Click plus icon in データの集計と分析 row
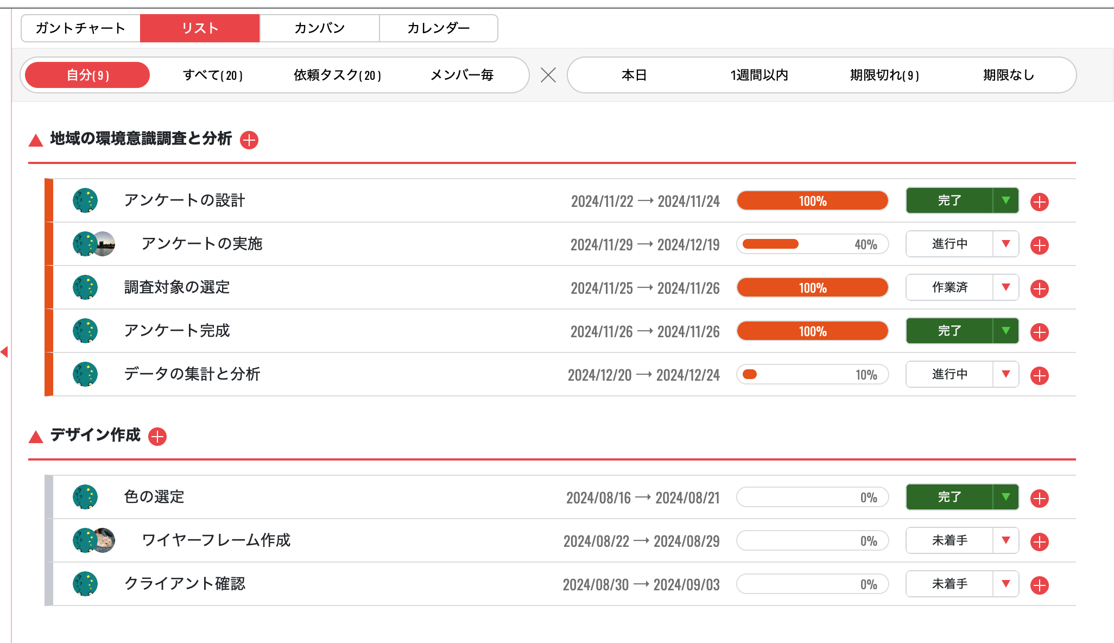1114x643 pixels. coord(1040,376)
